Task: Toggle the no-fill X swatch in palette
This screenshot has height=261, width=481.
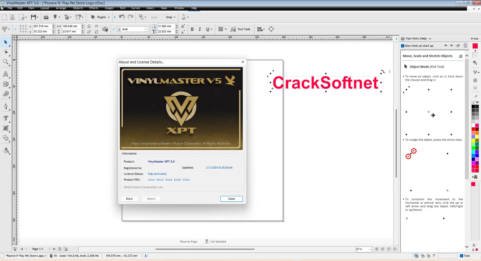Action: (x=473, y=103)
